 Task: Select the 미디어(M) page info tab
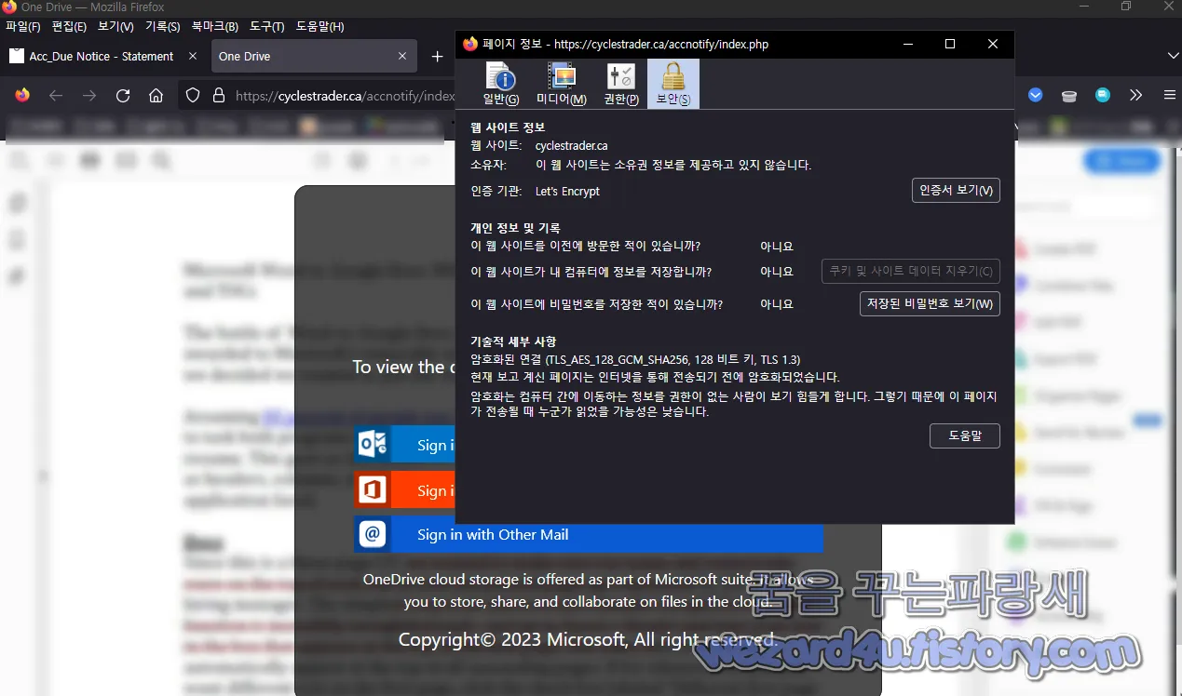pos(562,84)
